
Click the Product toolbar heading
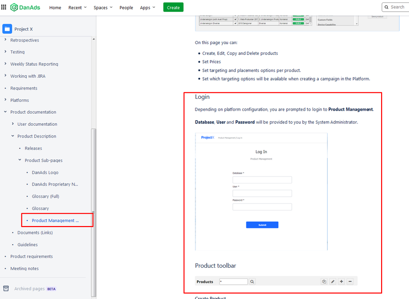[216, 266]
